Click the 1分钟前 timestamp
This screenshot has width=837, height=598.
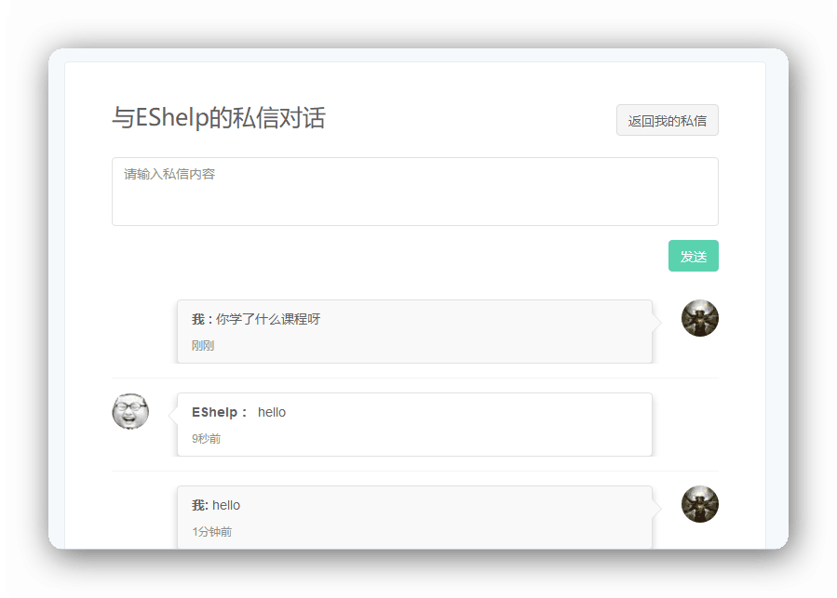pos(211,532)
